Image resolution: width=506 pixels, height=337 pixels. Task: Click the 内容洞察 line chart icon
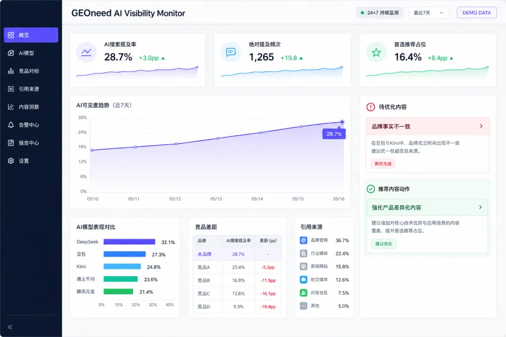11,107
